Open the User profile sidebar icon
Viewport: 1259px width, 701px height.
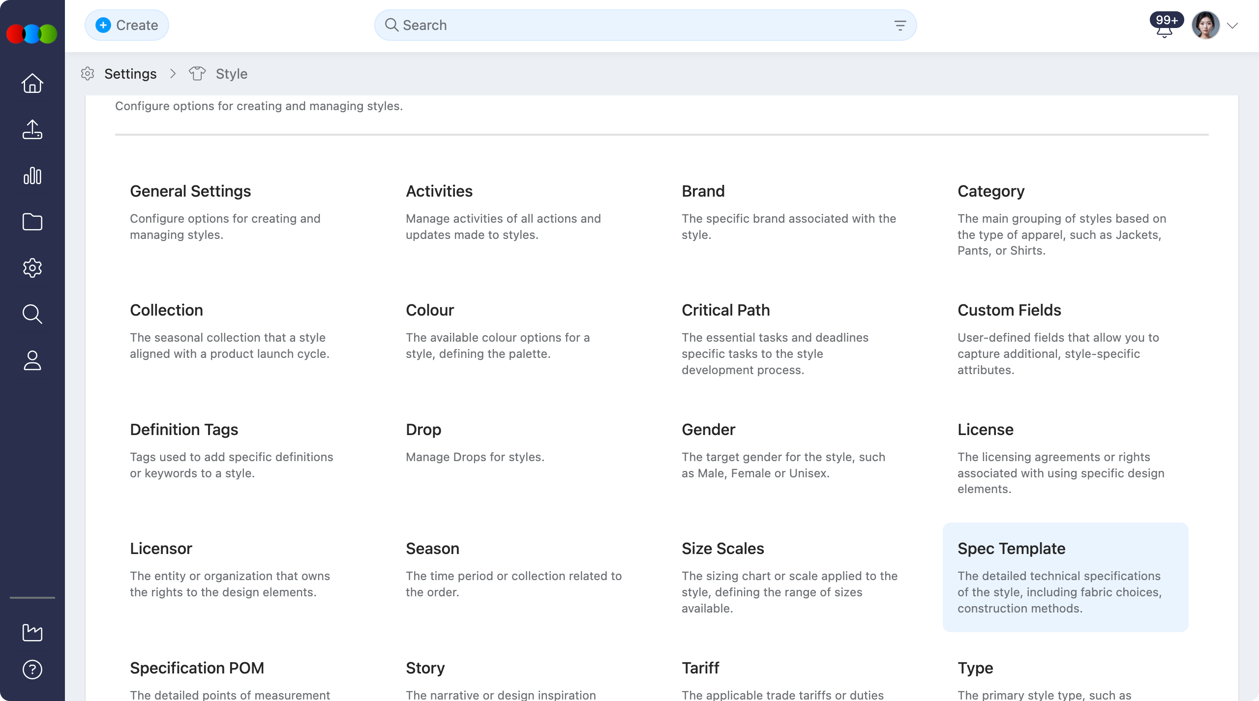tap(32, 361)
